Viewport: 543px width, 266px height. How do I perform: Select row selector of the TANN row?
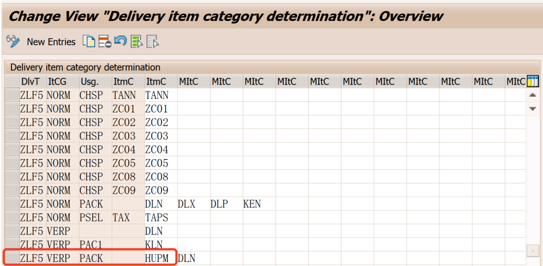coord(12,95)
